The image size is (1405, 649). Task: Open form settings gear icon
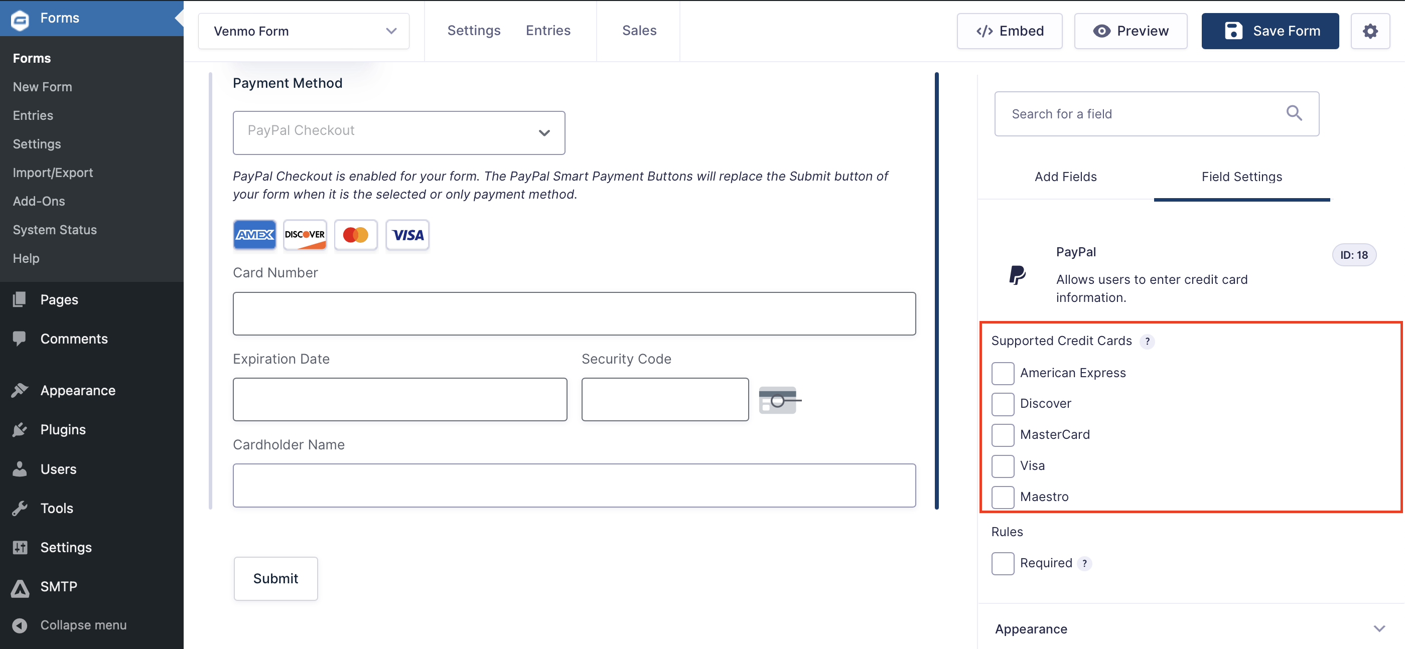click(1370, 31)
